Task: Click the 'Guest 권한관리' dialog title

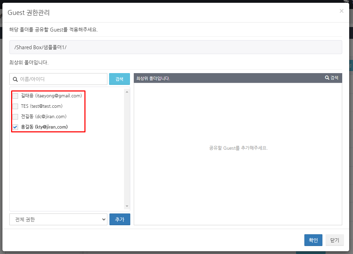Action: click(28, 13)
